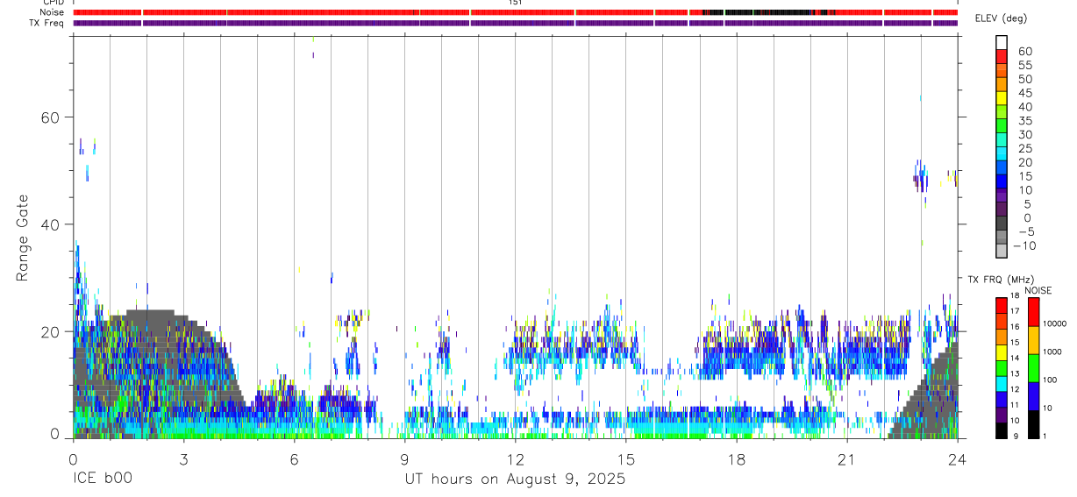Click the lightest gray bottom segment of the ELEV bar

[1002, 250]
